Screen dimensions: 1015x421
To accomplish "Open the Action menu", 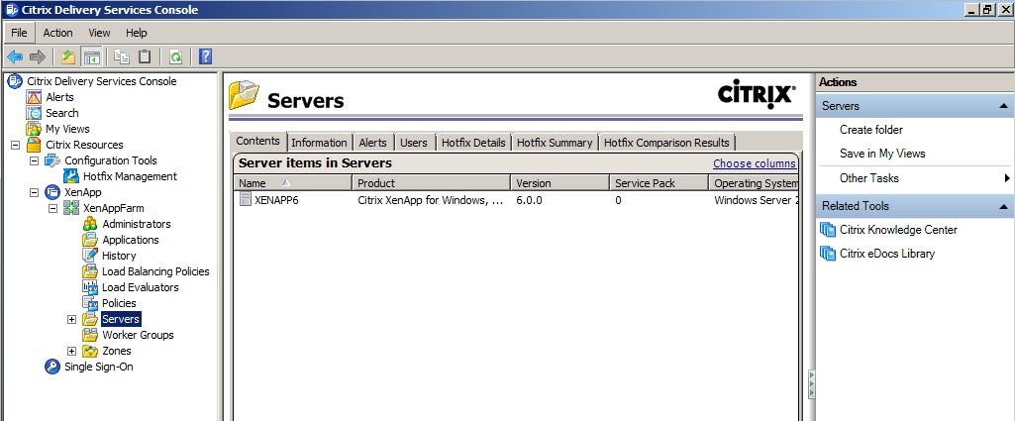I will click(x=57, y=33).
